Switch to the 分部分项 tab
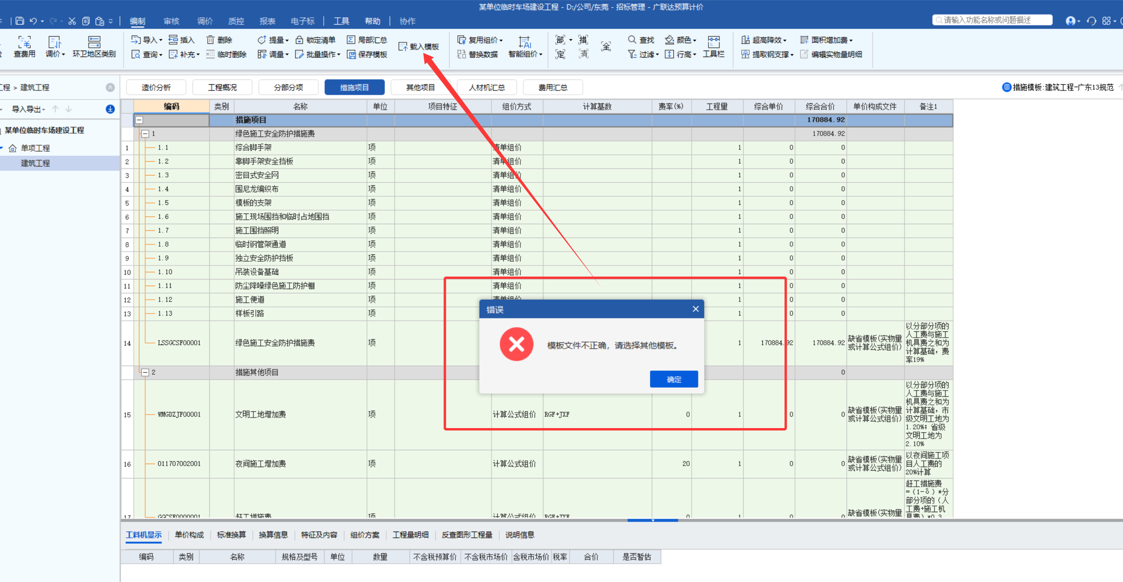This screenshot has width=1123, height=582. click(x=288, y=88)
